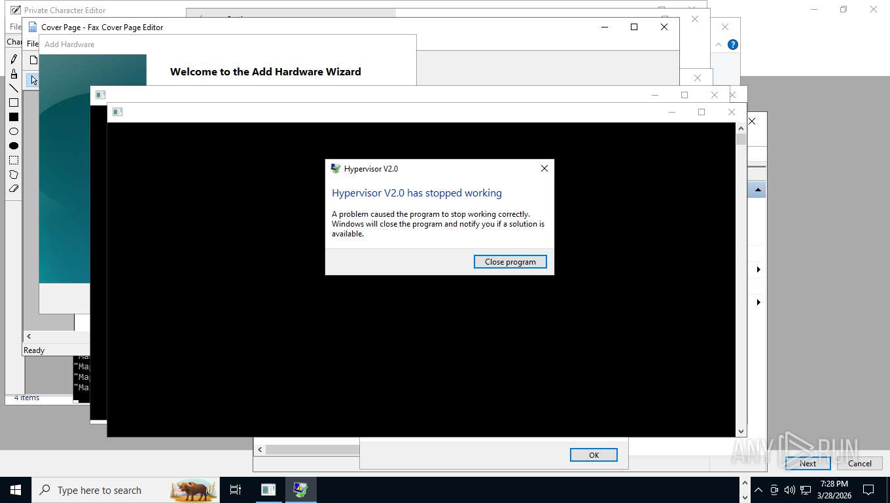890x503 pixels.
Task: Click the left scroll arrow in Fax Cover Page Editor
Action: pos(29,336)
